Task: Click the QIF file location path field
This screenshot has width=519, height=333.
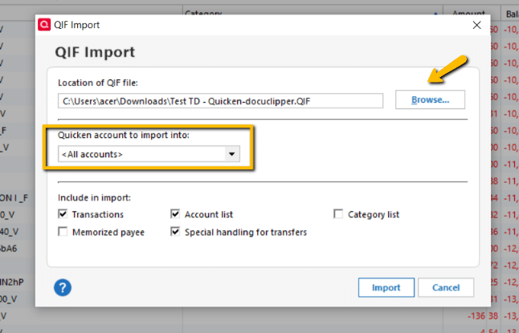Action: pos(220,101)
